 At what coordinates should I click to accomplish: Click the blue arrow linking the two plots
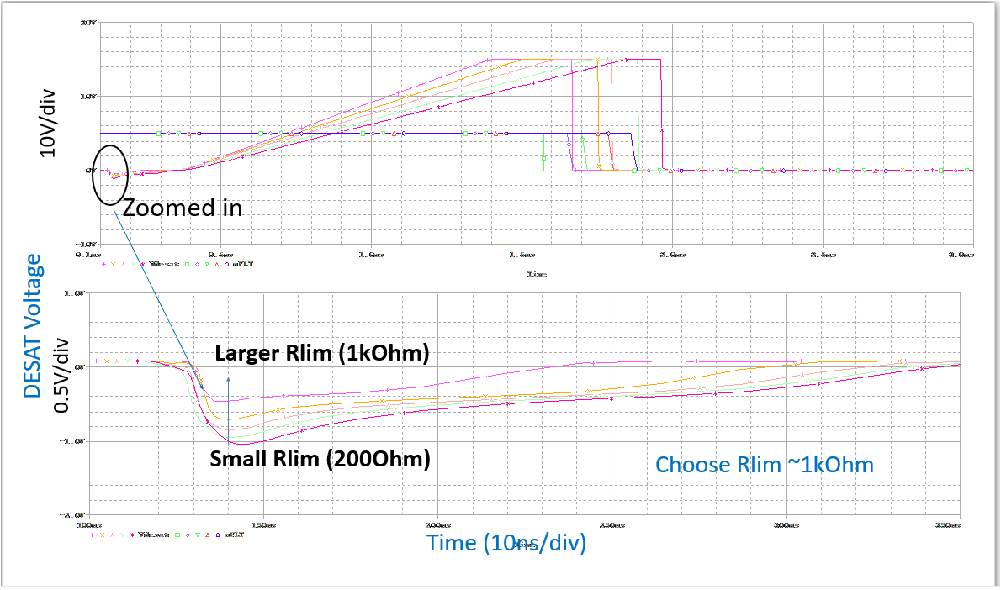[158, 290]
